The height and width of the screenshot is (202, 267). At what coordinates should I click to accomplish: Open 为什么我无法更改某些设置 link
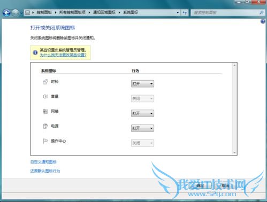[63, 55]
